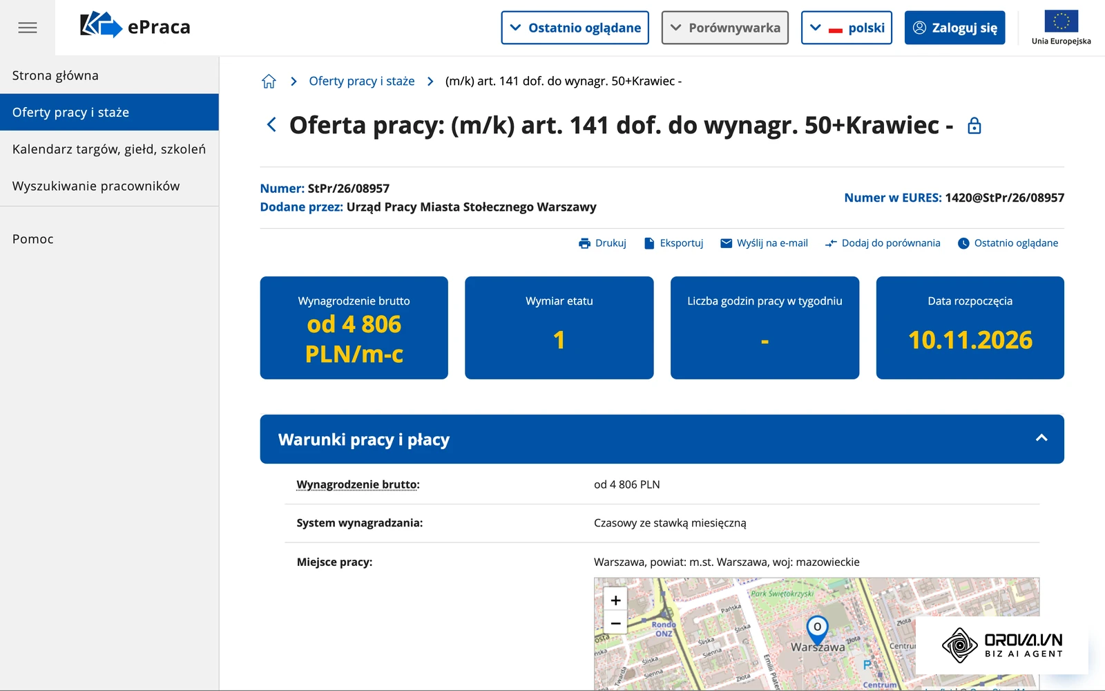Select Strona główna in the sidebar
The height and width of the screenshot is (691, 1105).
(109, 75)
